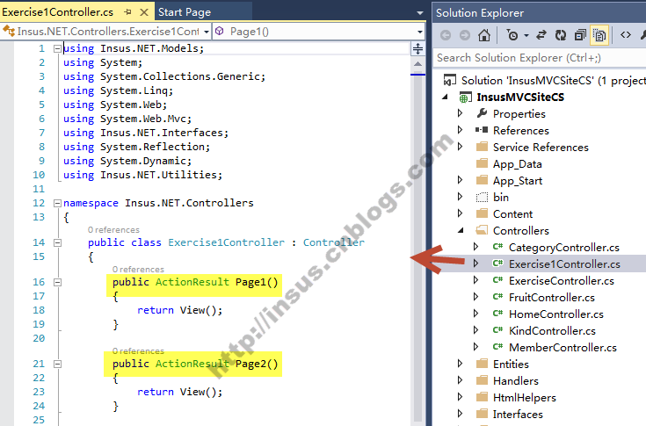Viewport: 646px width, 426px height.
Task: Expand the HtmlHelpers folder
Action: [x=461, y=397]
